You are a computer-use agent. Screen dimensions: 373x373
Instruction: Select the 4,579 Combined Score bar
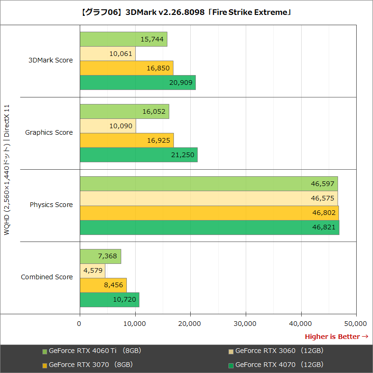point(93,270)
